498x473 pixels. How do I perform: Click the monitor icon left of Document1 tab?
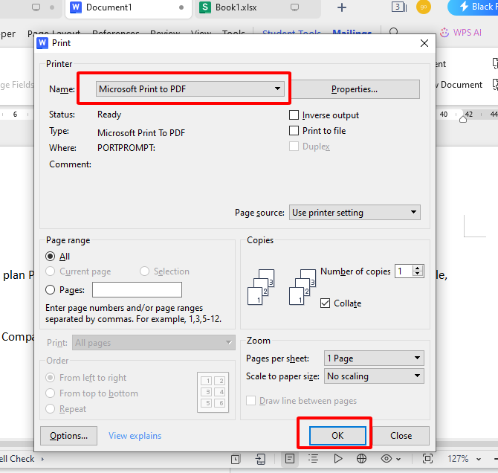36,7
